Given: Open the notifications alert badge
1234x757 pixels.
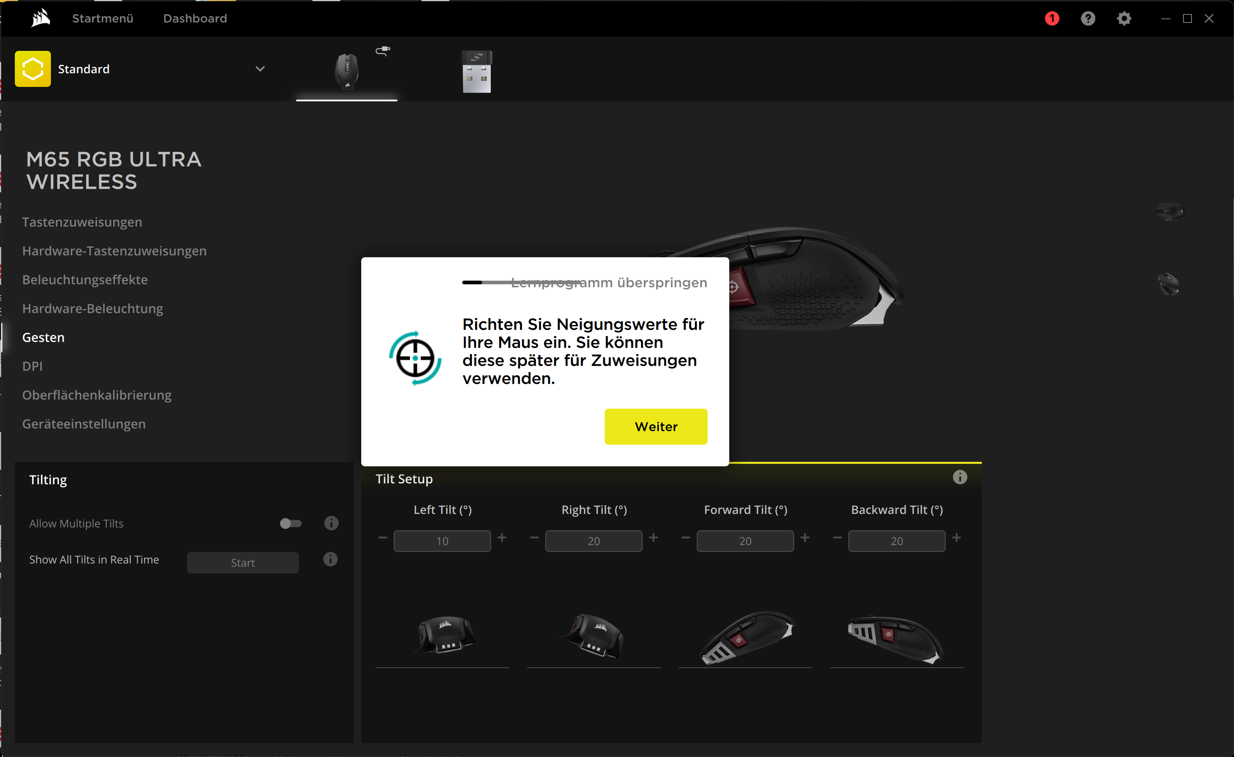Looking at the screenshot, I should tap(1052, 18).
